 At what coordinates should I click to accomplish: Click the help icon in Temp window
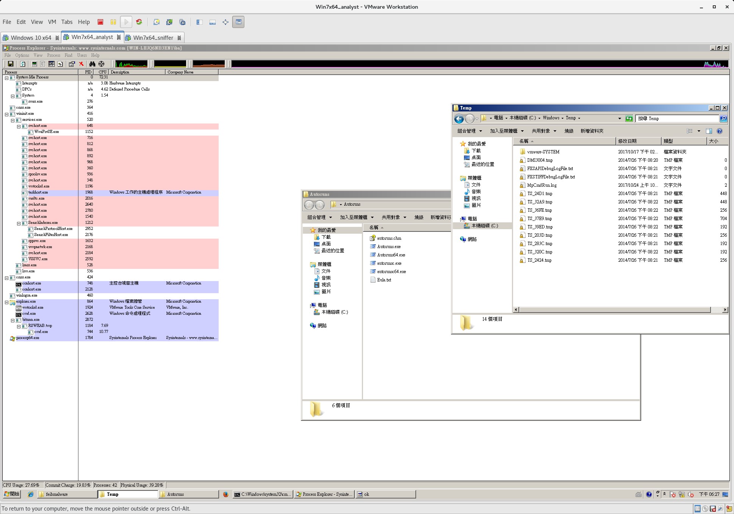720,131
